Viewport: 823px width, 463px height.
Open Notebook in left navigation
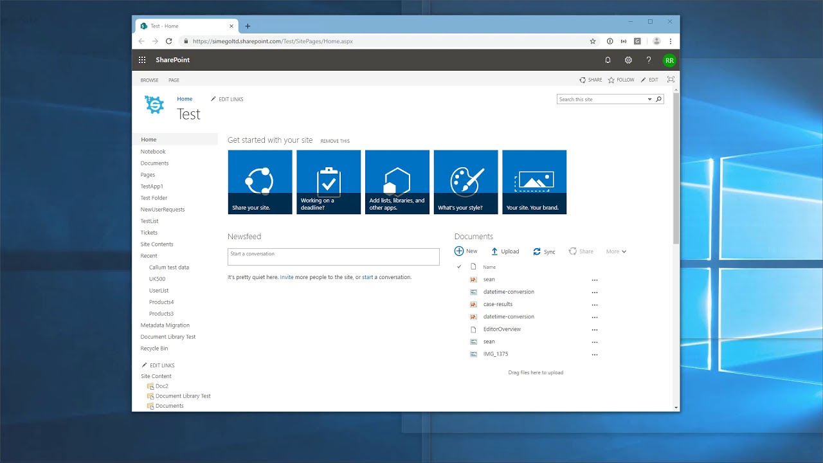[153, 152]
